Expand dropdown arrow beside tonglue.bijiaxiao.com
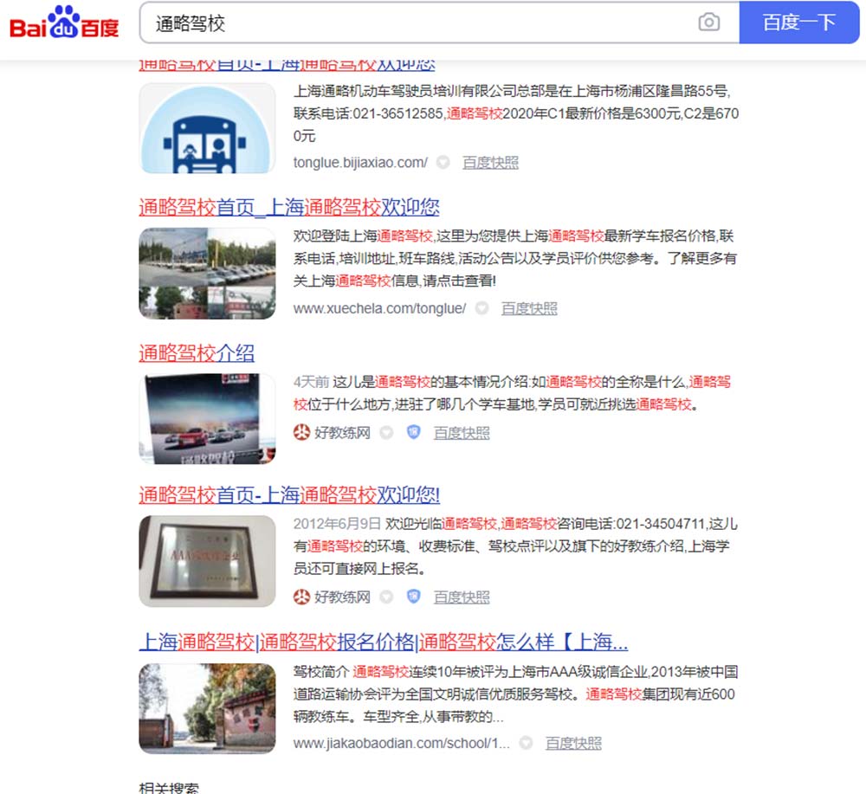 (x=443, y=162)
